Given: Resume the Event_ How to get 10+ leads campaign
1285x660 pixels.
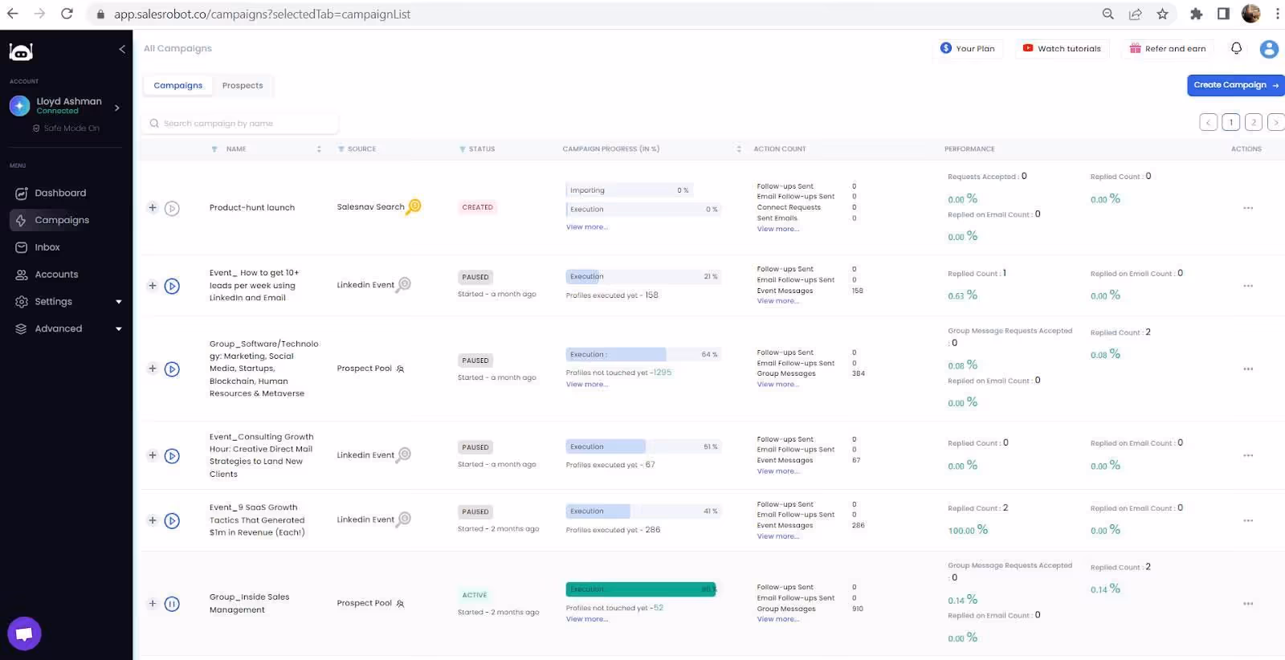Looking at the screenshot, I should (x=172, y=286).
